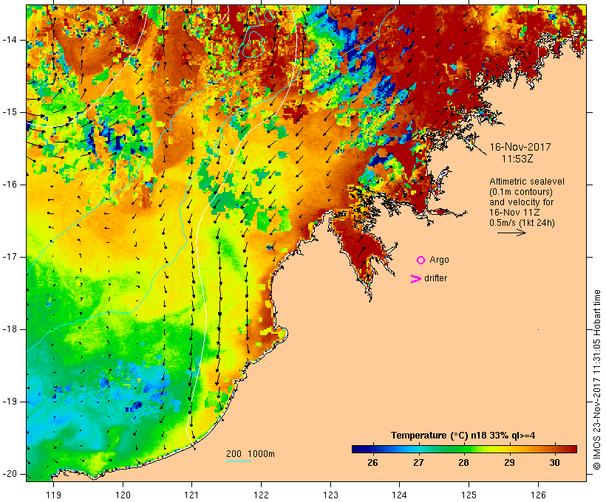Image resolution: width=606 pixels, height=502 pixels.
Task: Click longitude axis label 122
Action: tap(262, 495)
